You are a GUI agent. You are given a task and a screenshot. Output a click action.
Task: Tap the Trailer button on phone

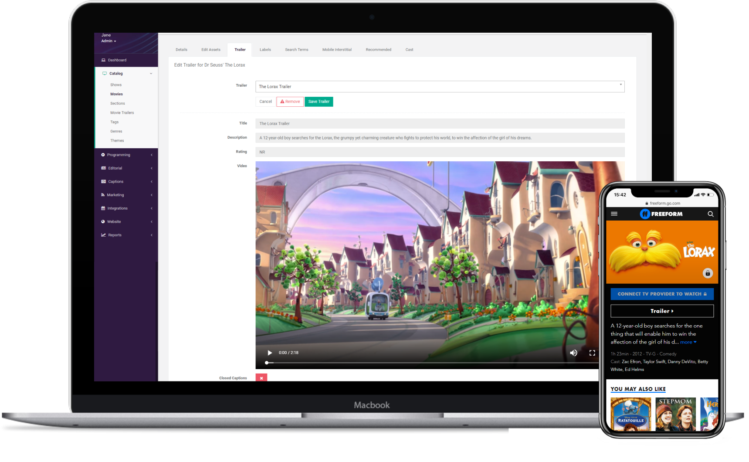[662, 311]
